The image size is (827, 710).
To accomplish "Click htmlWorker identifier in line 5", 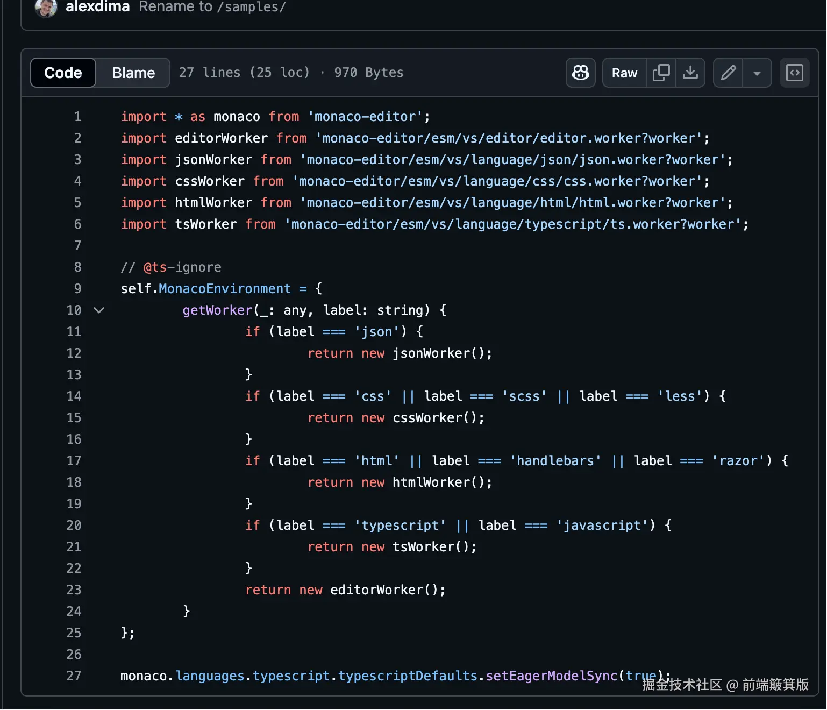I will [x=213, y=203].
